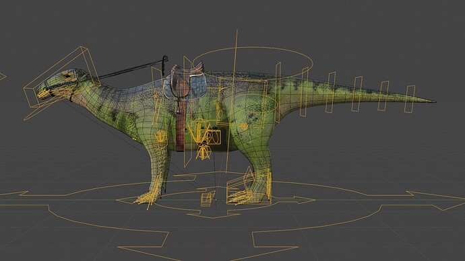Select the box control around the hind foot
465x261 pixels.
click(249, 186)
